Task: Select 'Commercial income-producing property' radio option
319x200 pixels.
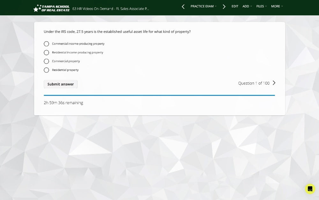Action: click(47, 44)
